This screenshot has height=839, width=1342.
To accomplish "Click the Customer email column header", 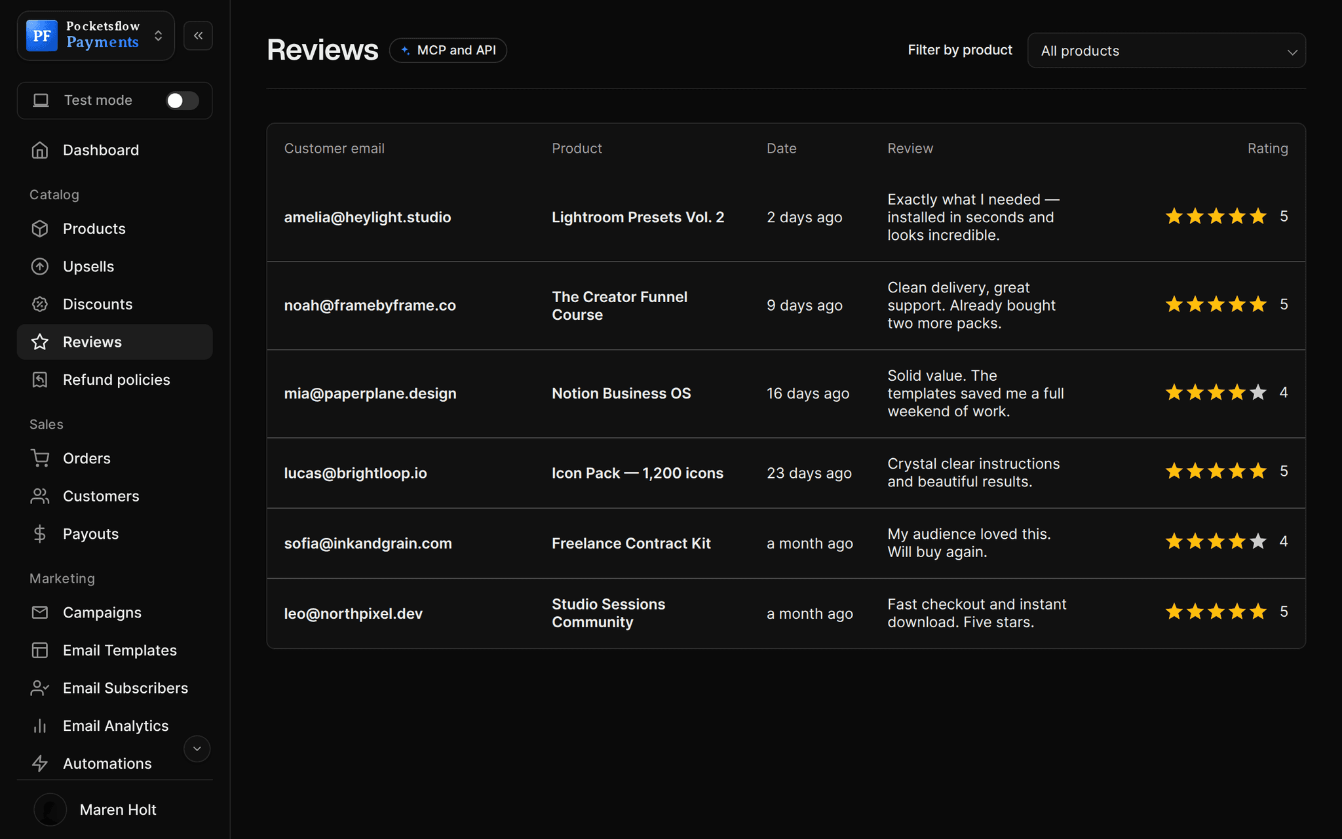I will coord(334,149).
